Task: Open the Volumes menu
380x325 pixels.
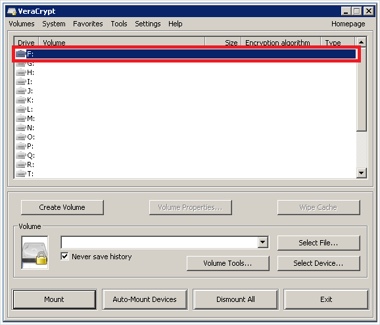Action: [22, 24]
